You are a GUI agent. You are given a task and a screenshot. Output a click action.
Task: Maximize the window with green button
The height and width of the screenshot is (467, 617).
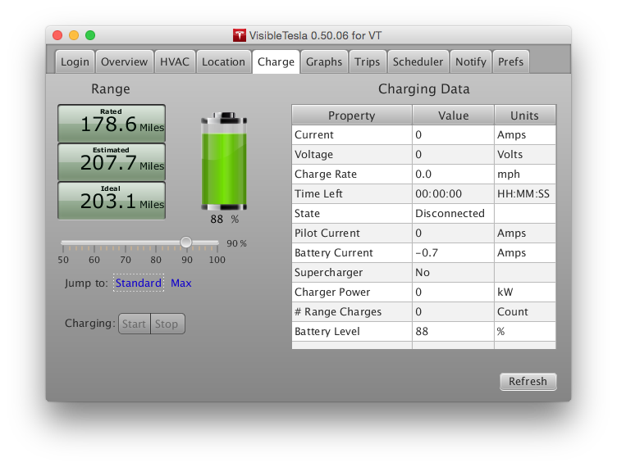click(90, 35)
